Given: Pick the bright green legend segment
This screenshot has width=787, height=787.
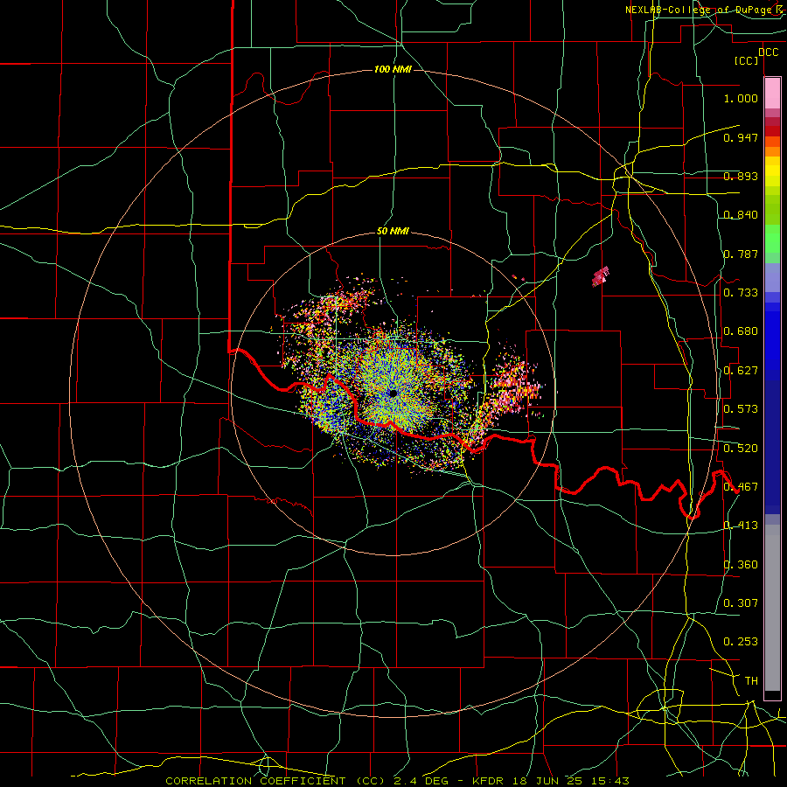Looking at the screenshot, I should [772, 239].
